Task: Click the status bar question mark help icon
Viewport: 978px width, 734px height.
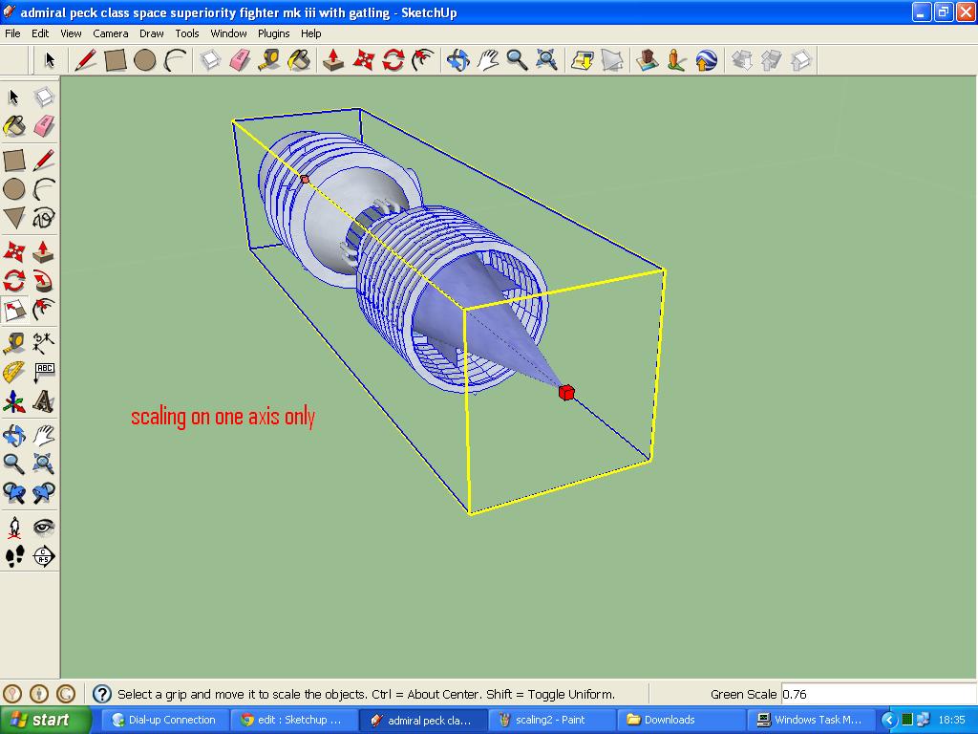Action: 101,694
